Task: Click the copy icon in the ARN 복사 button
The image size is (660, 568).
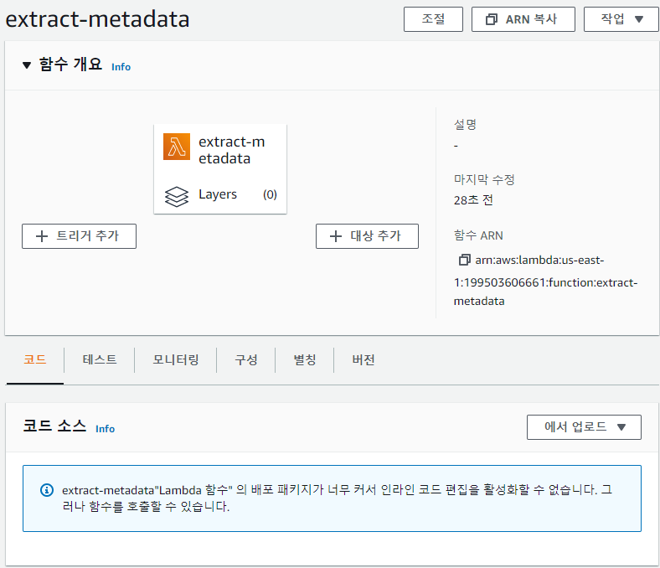Action: [x=491, y=19]
